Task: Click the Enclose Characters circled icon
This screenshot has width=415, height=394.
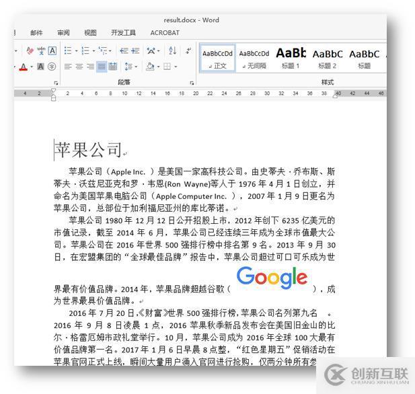Action: (52, 67)
